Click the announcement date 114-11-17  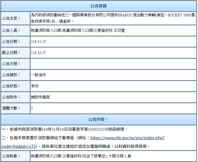[38, 42]
